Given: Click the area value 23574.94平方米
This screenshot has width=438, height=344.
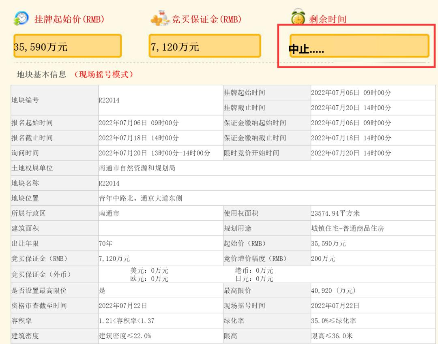Looking at the screenshot, I should click(x=335, y=214).
